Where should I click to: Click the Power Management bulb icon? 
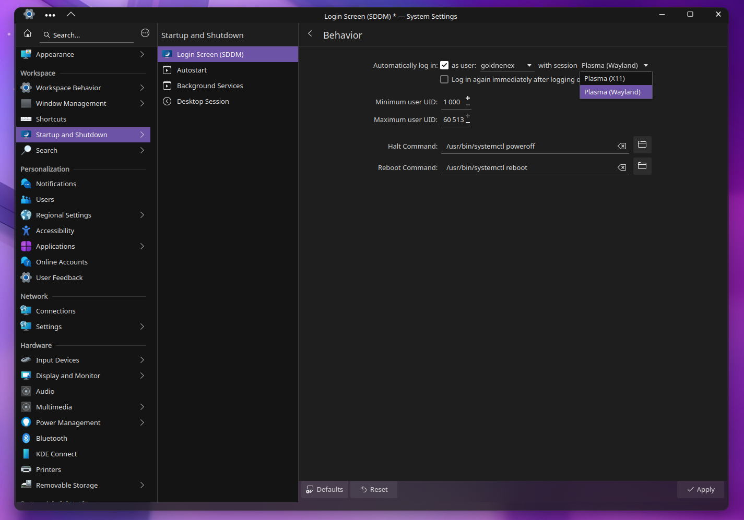click(26, 422)
